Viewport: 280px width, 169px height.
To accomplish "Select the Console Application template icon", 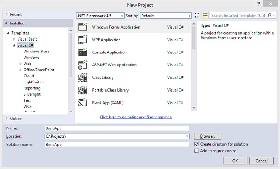I will [x=83, y=52].
